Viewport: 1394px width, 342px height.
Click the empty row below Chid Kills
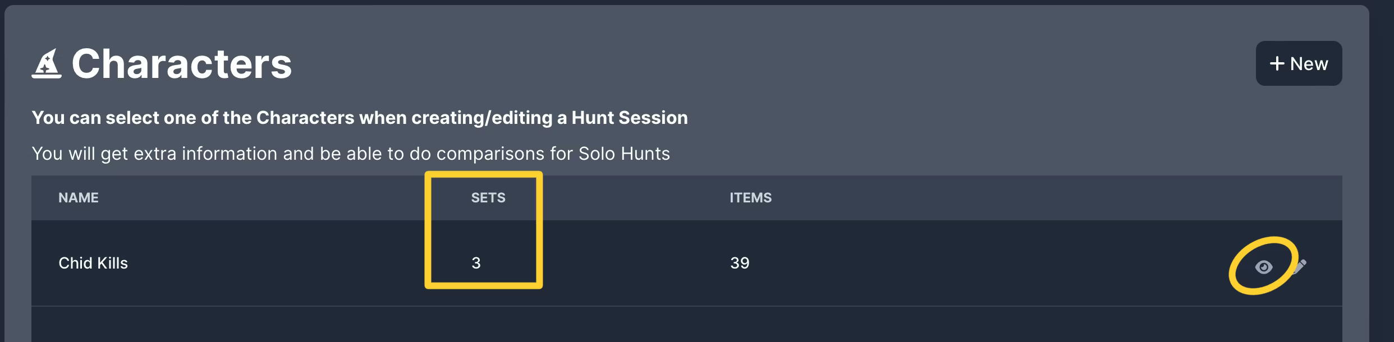(687, 324)
